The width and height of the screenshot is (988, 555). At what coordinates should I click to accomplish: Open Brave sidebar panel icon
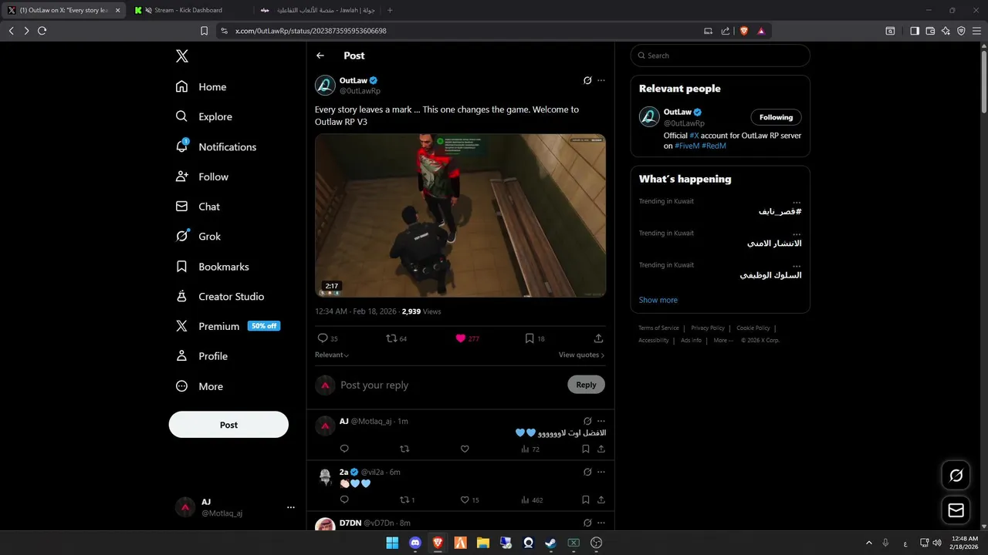915,31
